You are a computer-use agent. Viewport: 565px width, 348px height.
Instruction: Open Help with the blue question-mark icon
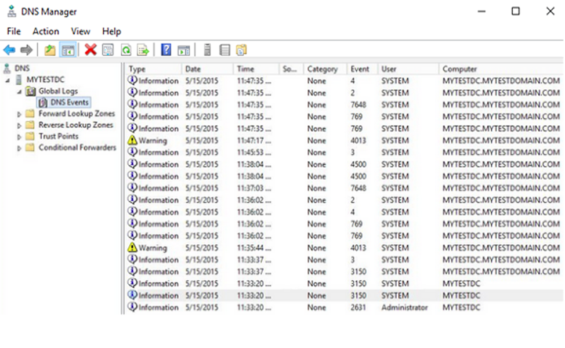[x=166, y=50]
